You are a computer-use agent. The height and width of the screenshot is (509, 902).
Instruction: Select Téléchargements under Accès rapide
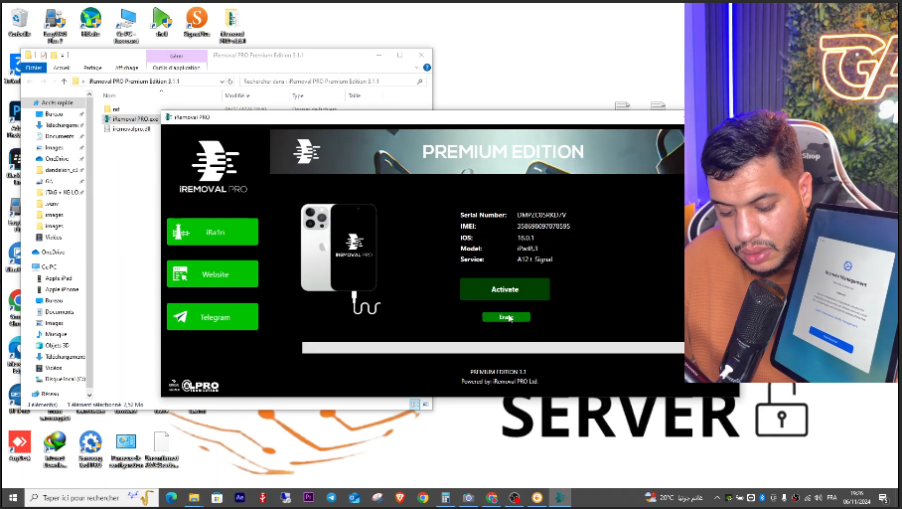click(x=62, y=125)
